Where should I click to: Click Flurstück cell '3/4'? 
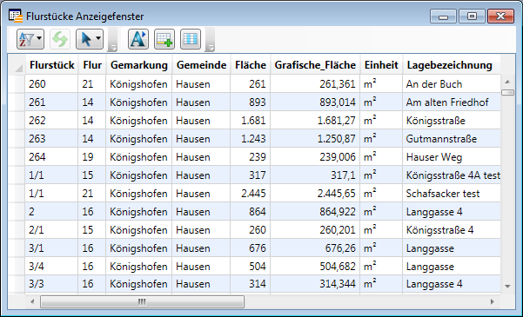coord(51,267)
